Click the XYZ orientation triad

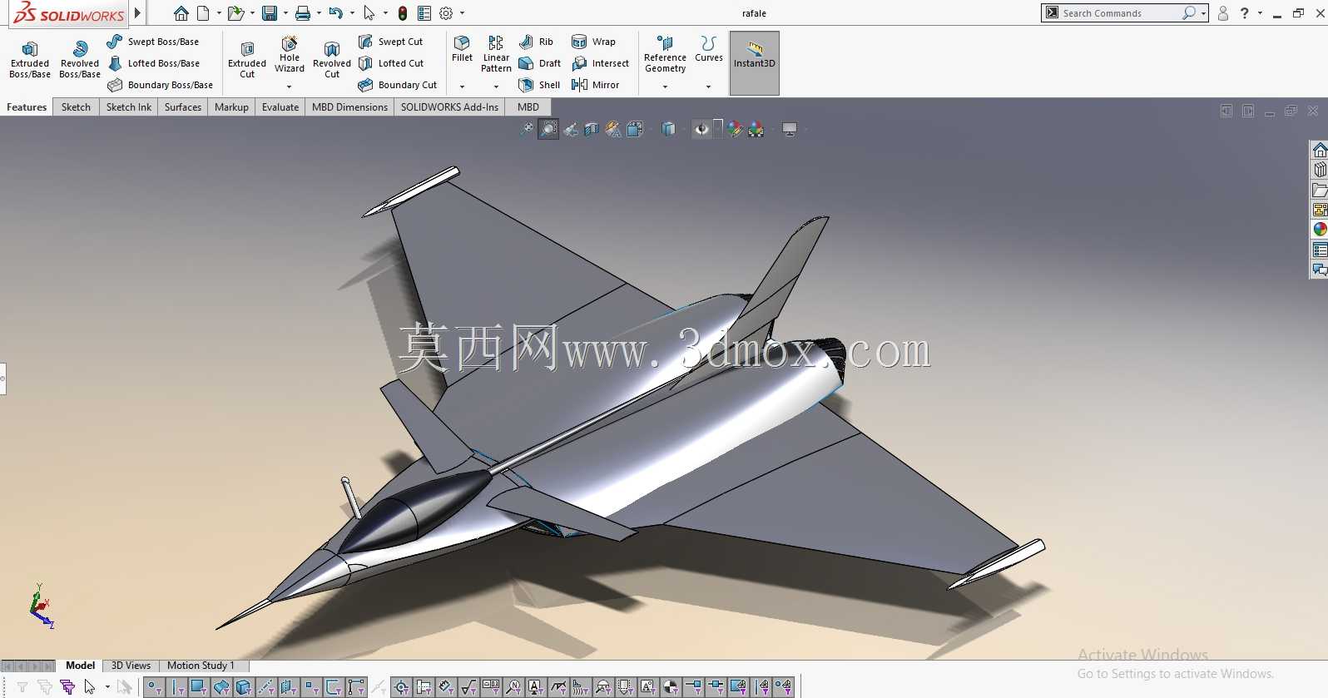pos(40,606)
